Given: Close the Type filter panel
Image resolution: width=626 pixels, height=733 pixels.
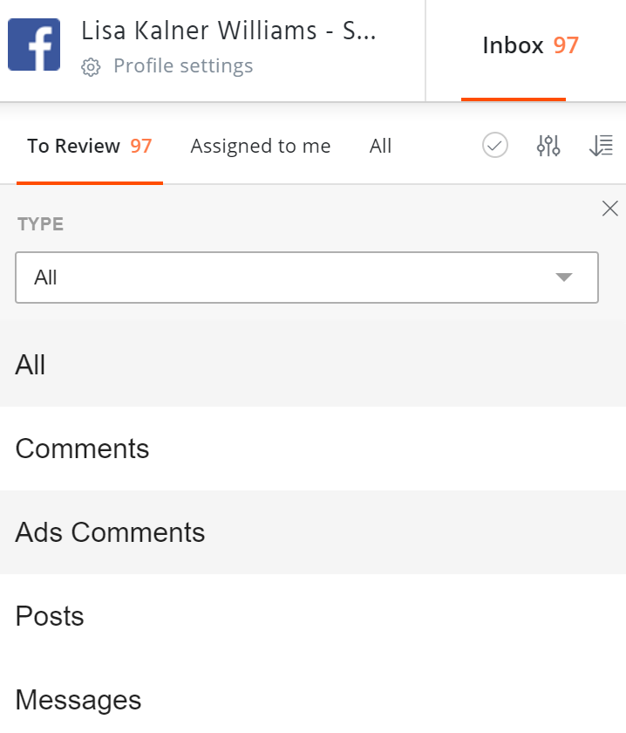Looking at the screenshot, I should [x=610, y=208].
